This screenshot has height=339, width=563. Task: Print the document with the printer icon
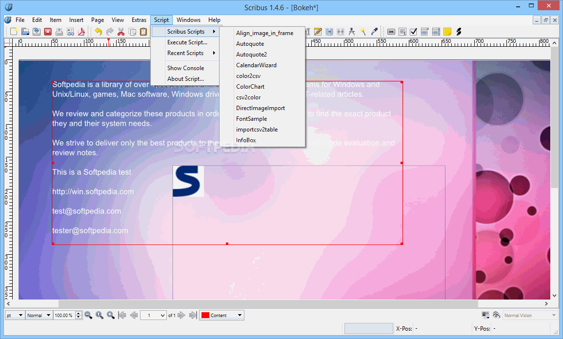pos(59,32)
